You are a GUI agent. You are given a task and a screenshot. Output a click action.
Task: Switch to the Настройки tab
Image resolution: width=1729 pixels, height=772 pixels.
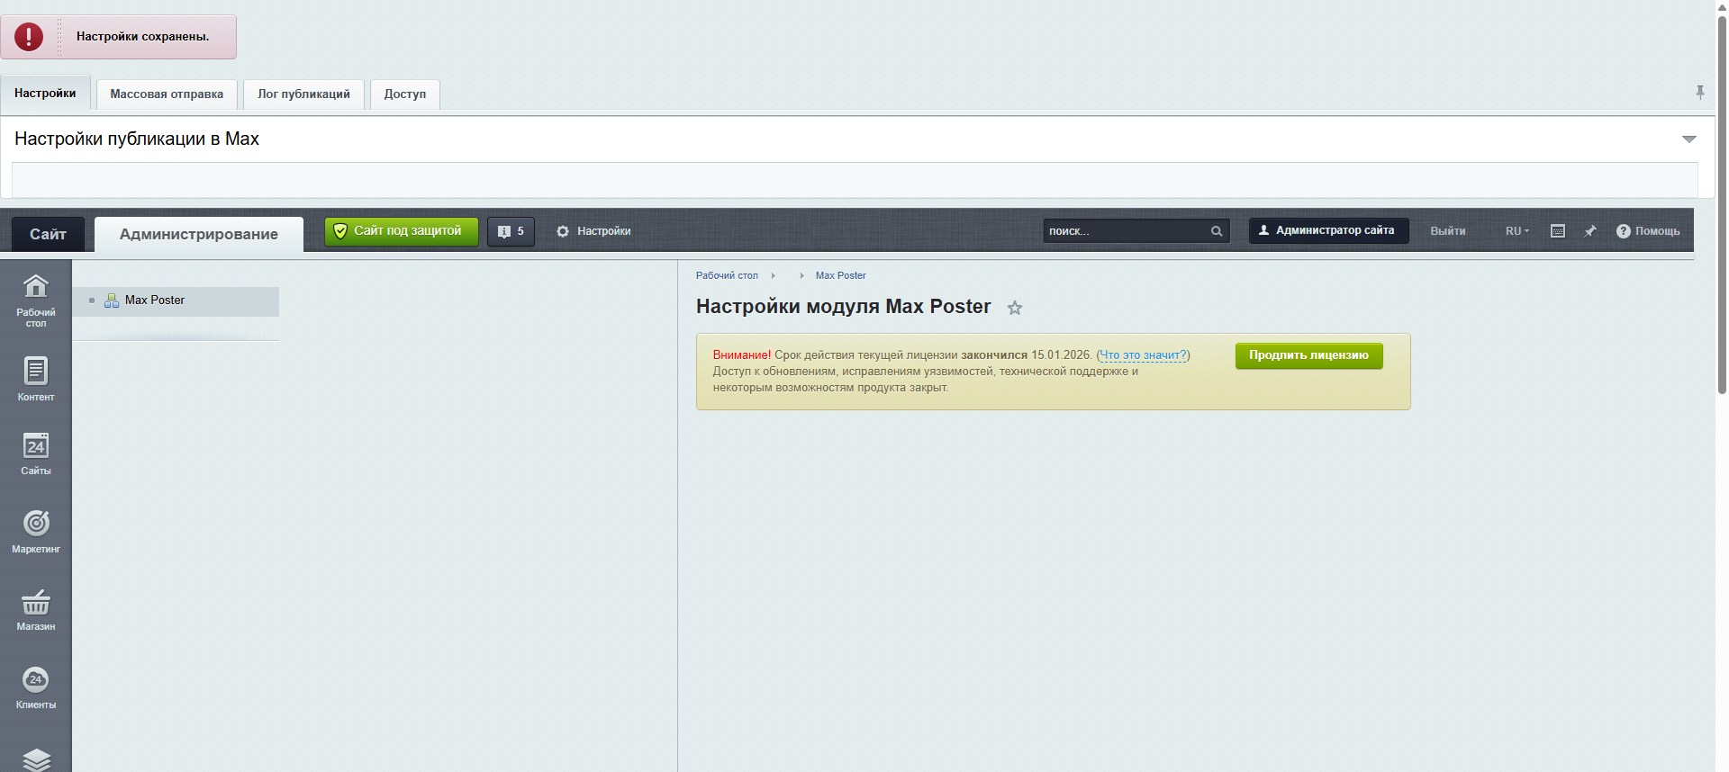(x=45, y=93)
